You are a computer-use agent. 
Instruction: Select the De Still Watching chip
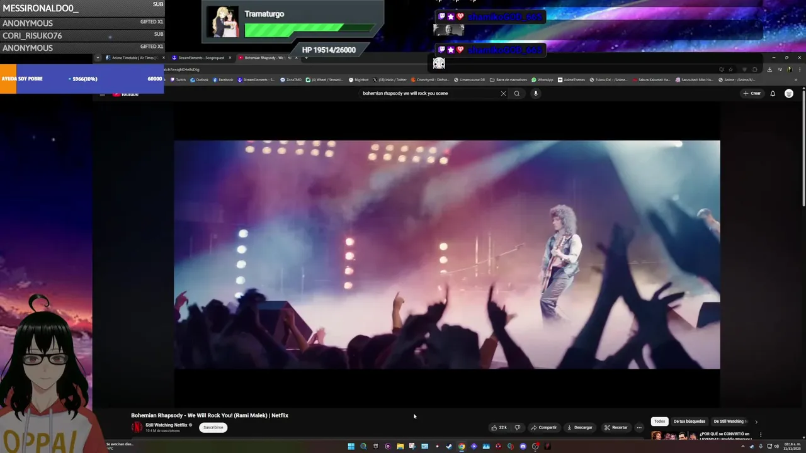coord(729,421)
